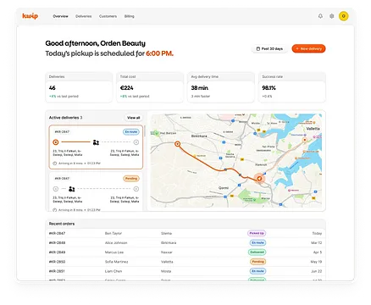Click the Delivered badge in the #KR-2849 row
Screen dimensions: 371x305
coord(257,252)
